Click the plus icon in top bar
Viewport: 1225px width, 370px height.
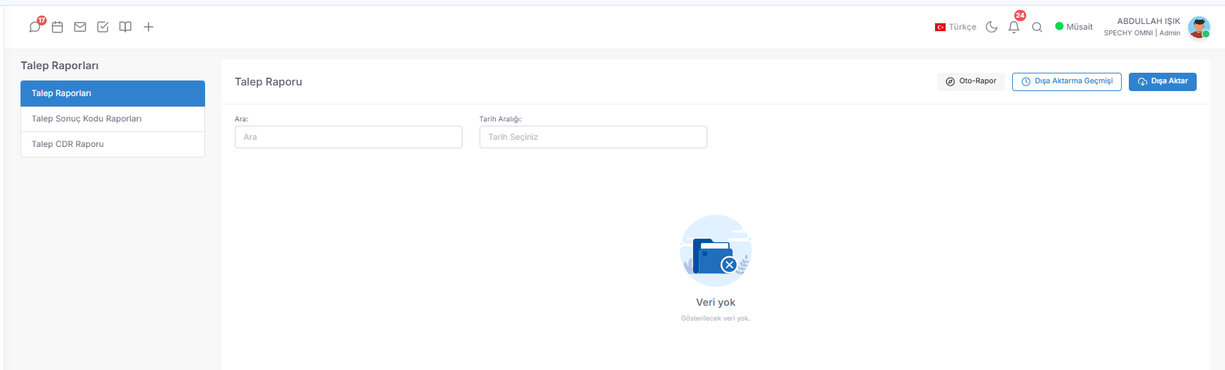click(149, 27)
